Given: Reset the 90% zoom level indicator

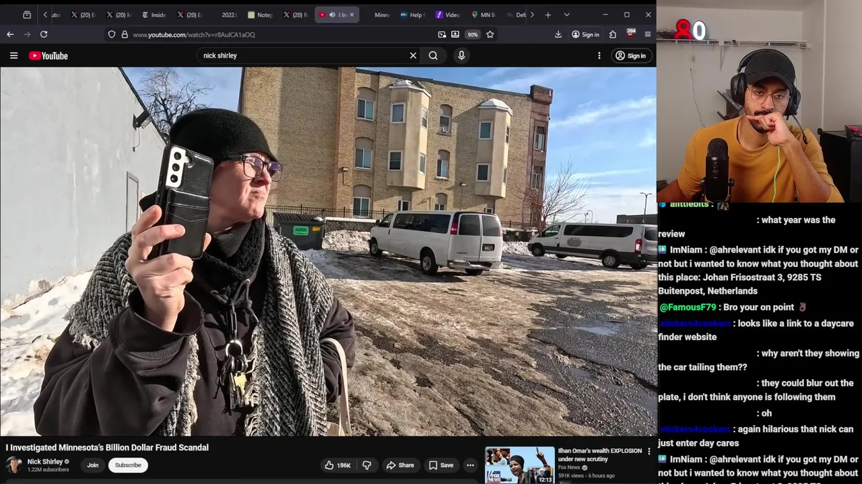Looking at the screenshot, I should 473,34.
